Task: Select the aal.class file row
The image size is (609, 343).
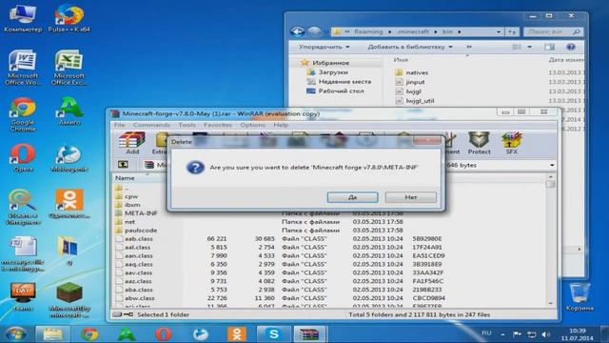Action: click(x=280, y=248)
